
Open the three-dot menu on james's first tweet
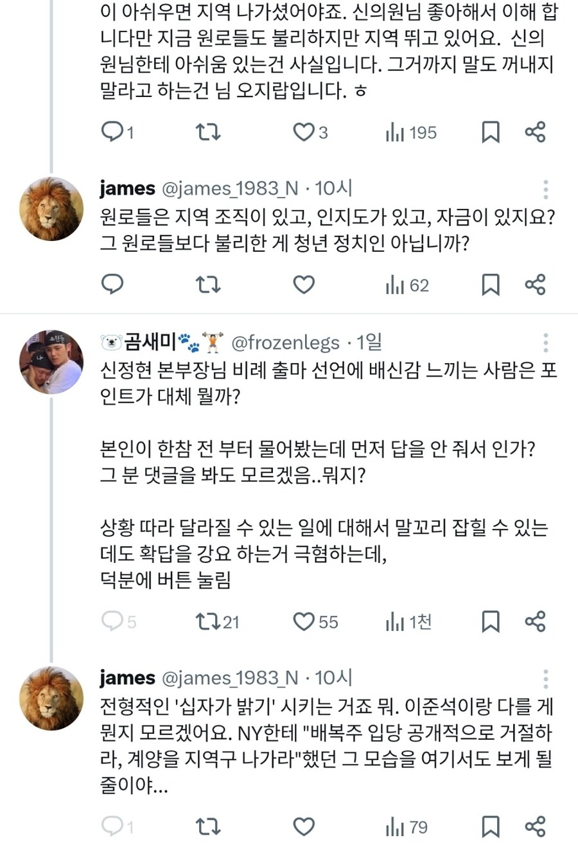(x=545, y=188)
